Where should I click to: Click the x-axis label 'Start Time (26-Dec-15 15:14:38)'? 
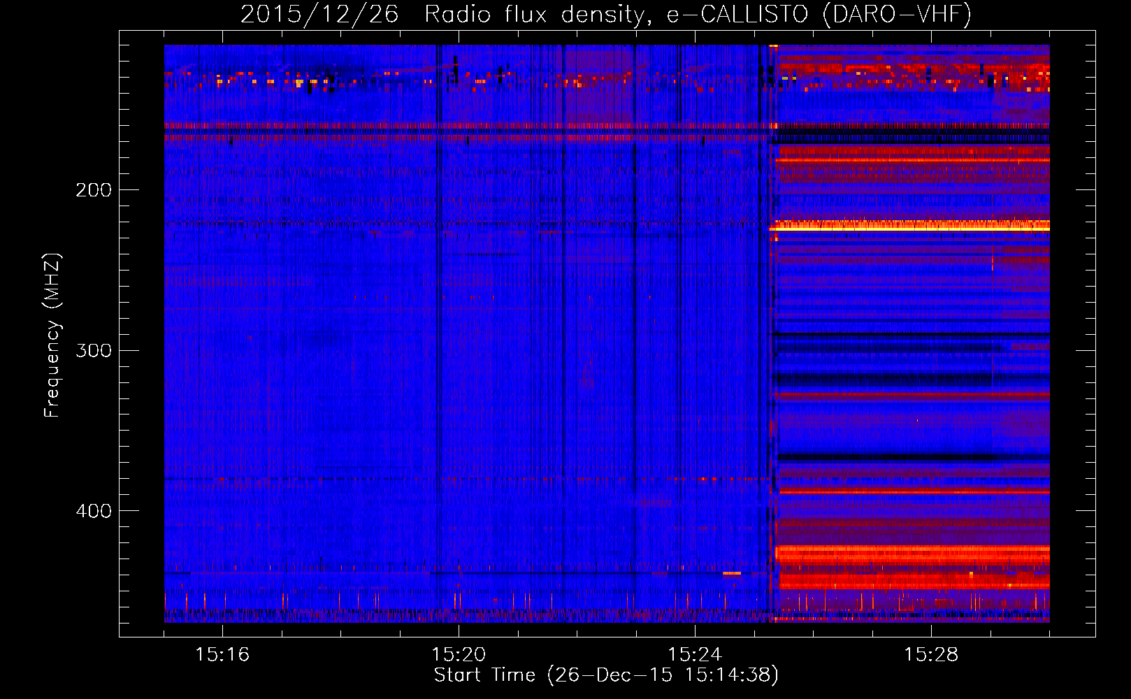pos(606,675)
